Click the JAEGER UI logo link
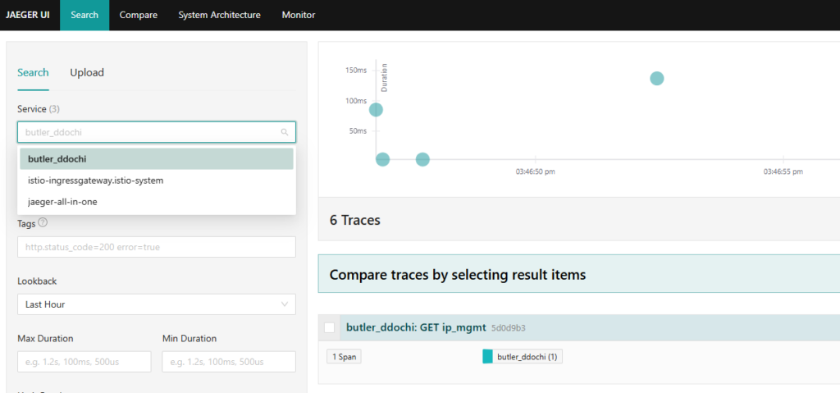This screenshot has width=840, height=393. (x=28, y=15)
